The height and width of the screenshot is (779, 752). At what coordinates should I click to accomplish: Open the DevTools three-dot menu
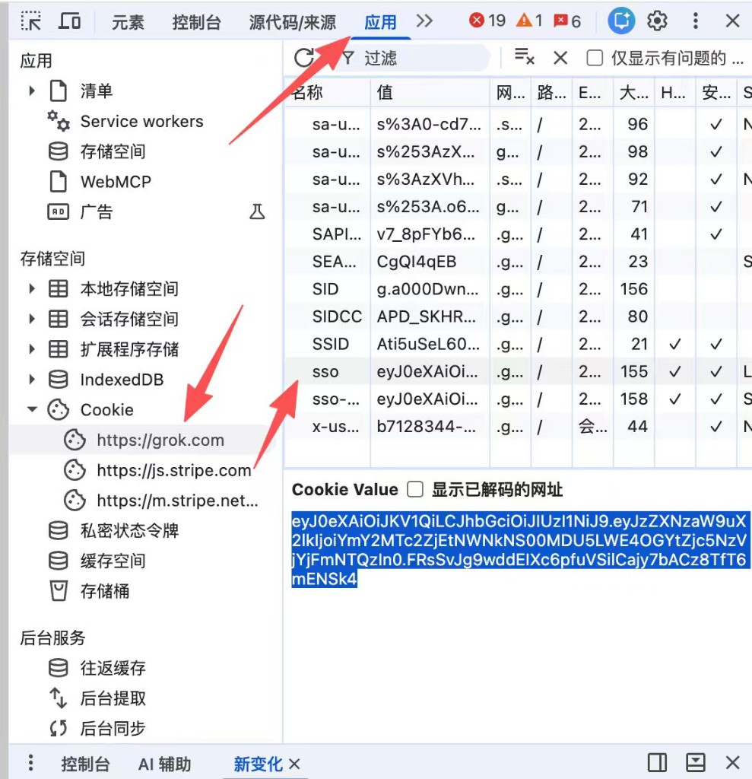pyautogui.click(x=696, y=21)
